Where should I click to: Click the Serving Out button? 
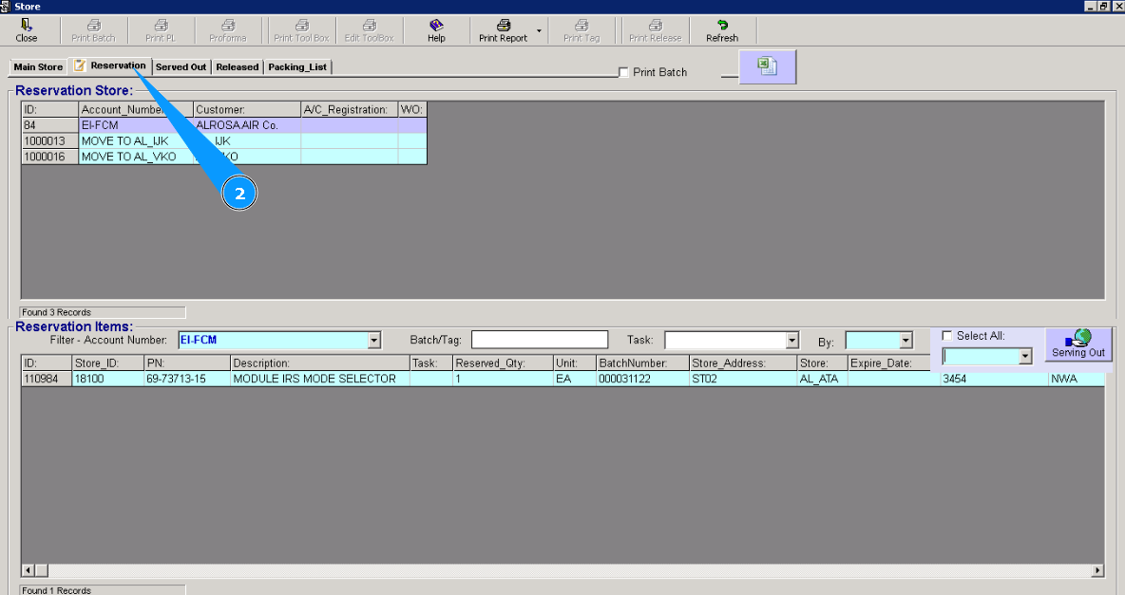coord(1078,344)
